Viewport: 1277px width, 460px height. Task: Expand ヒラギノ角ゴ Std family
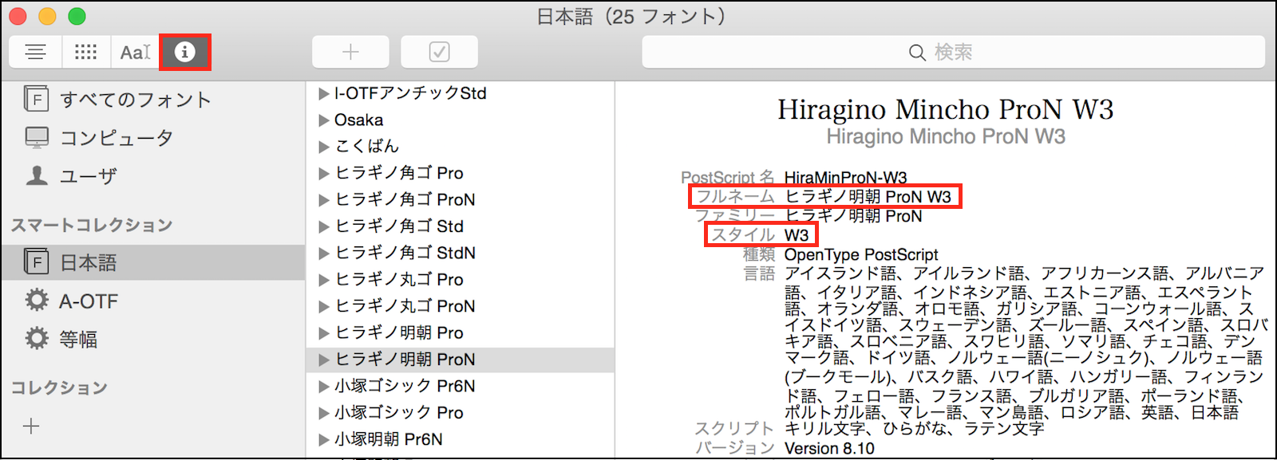[x=323, y=227]
